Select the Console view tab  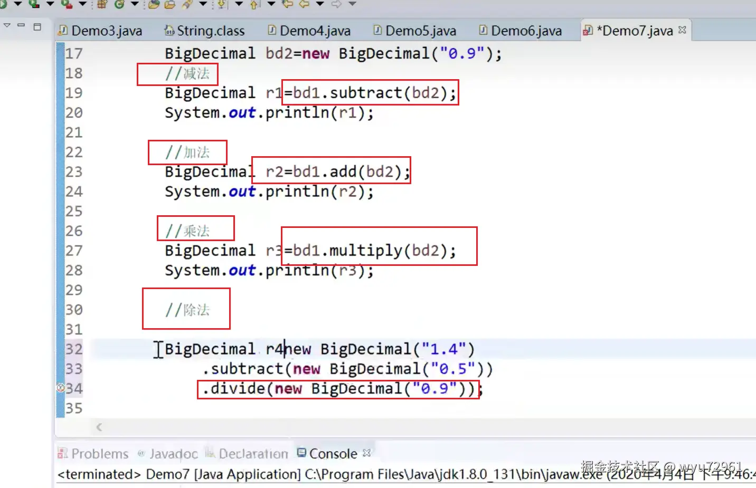pos(333,454)
